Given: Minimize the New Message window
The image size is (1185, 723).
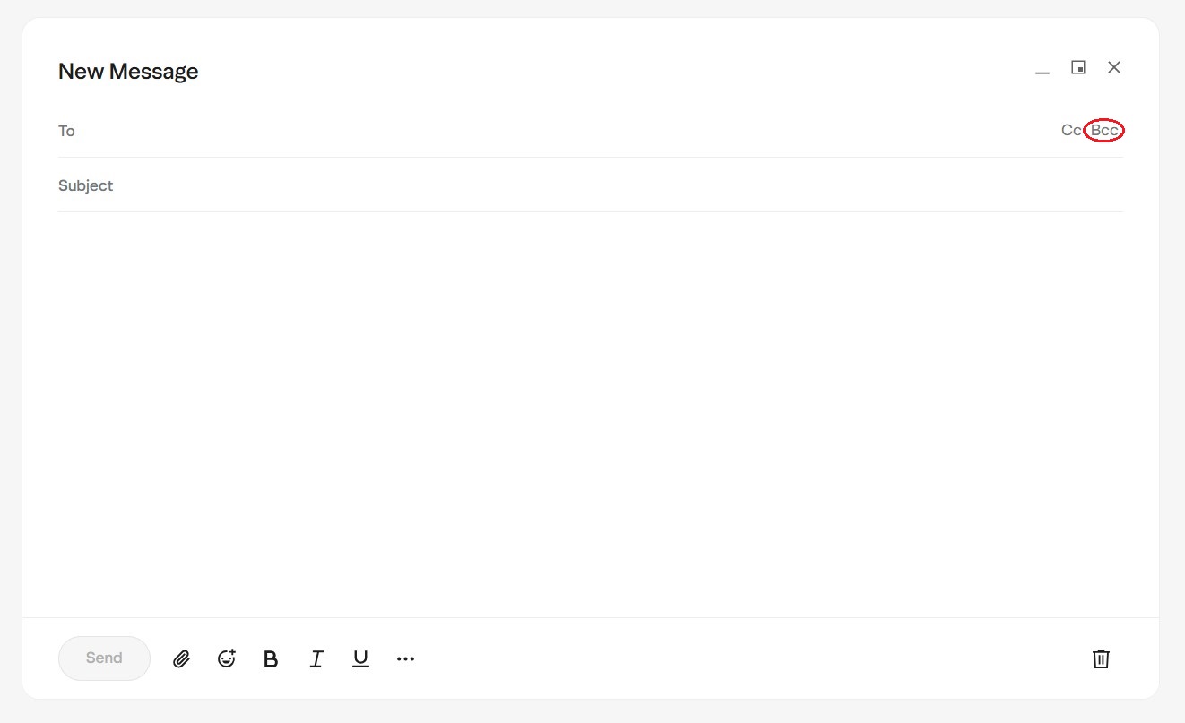Looking at the screenshot, I should pos(1042,69).
